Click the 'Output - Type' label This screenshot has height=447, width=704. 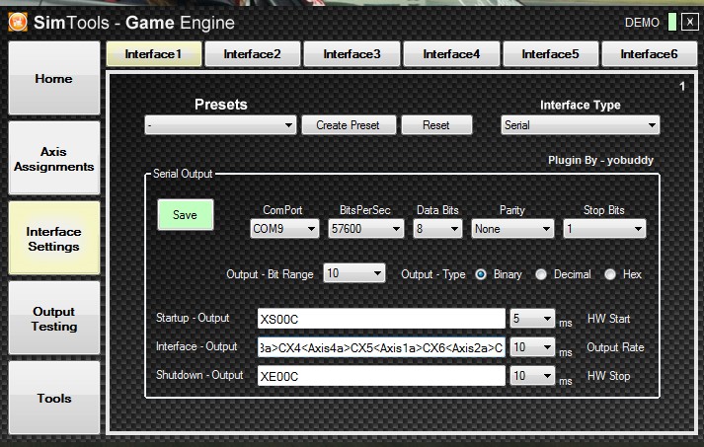click(433, 274)
